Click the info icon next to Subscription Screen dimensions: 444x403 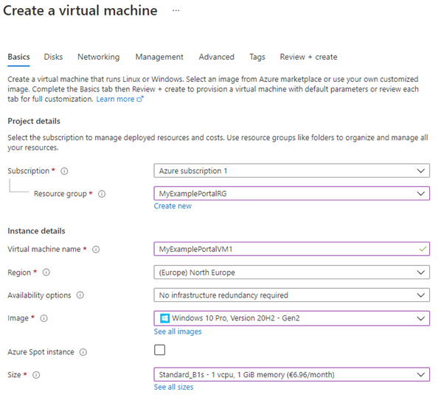point(65,171)
